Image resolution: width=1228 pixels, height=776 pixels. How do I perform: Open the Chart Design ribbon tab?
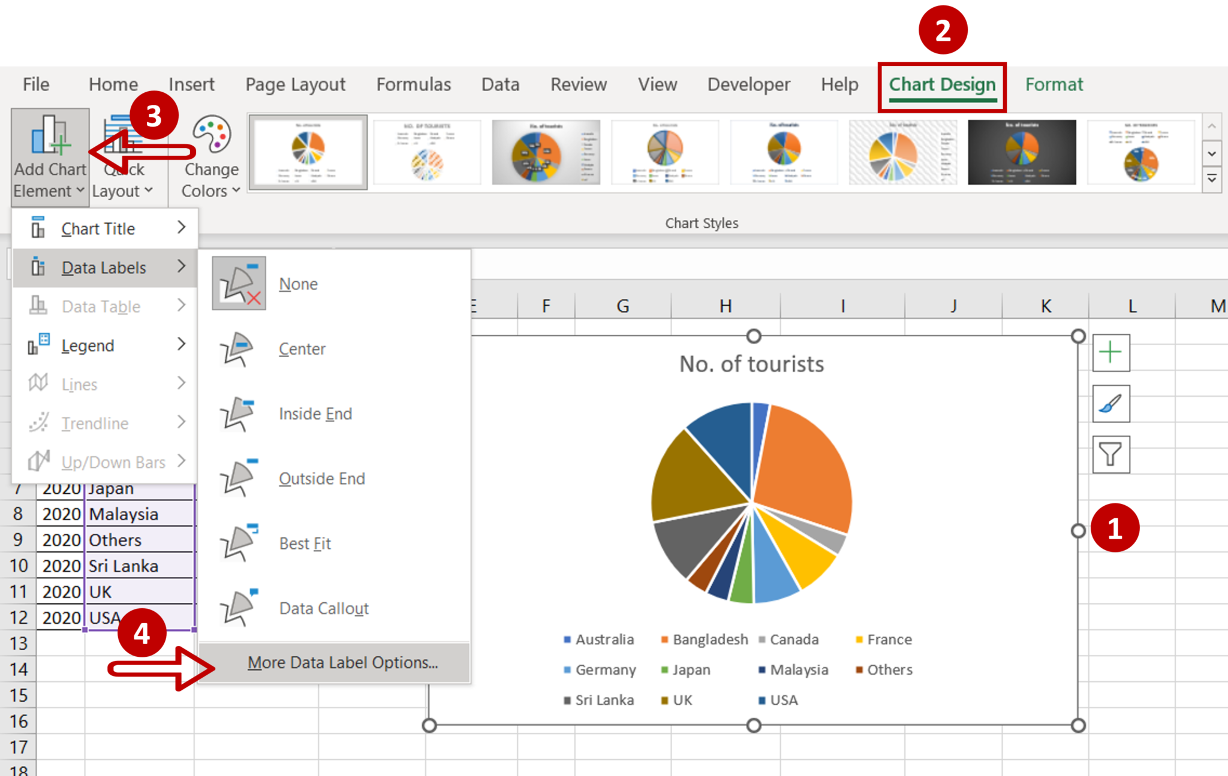point(943,83)
